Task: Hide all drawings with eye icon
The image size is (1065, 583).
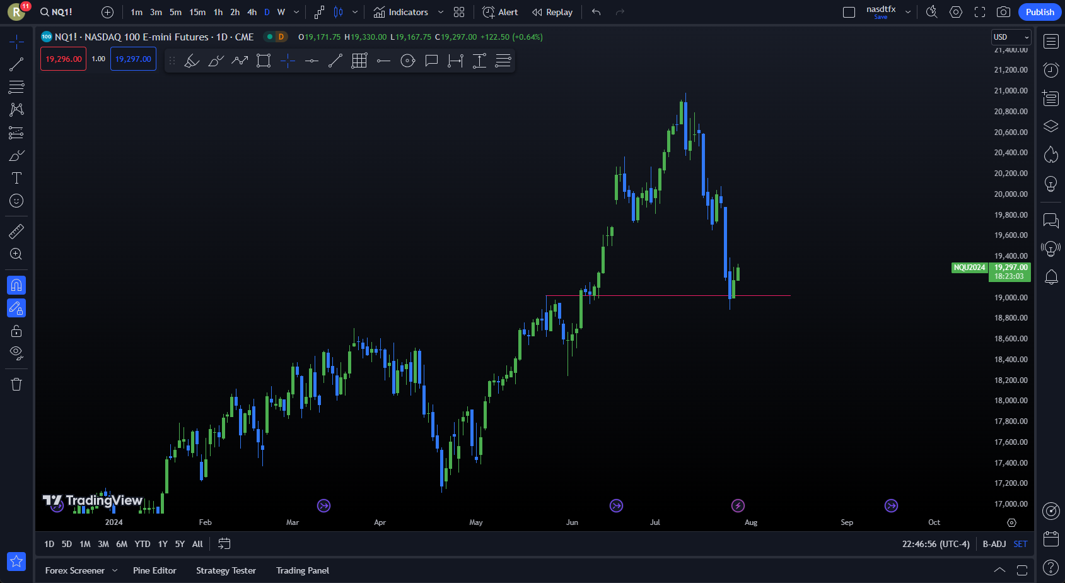Action: click(x=16, y=352)
